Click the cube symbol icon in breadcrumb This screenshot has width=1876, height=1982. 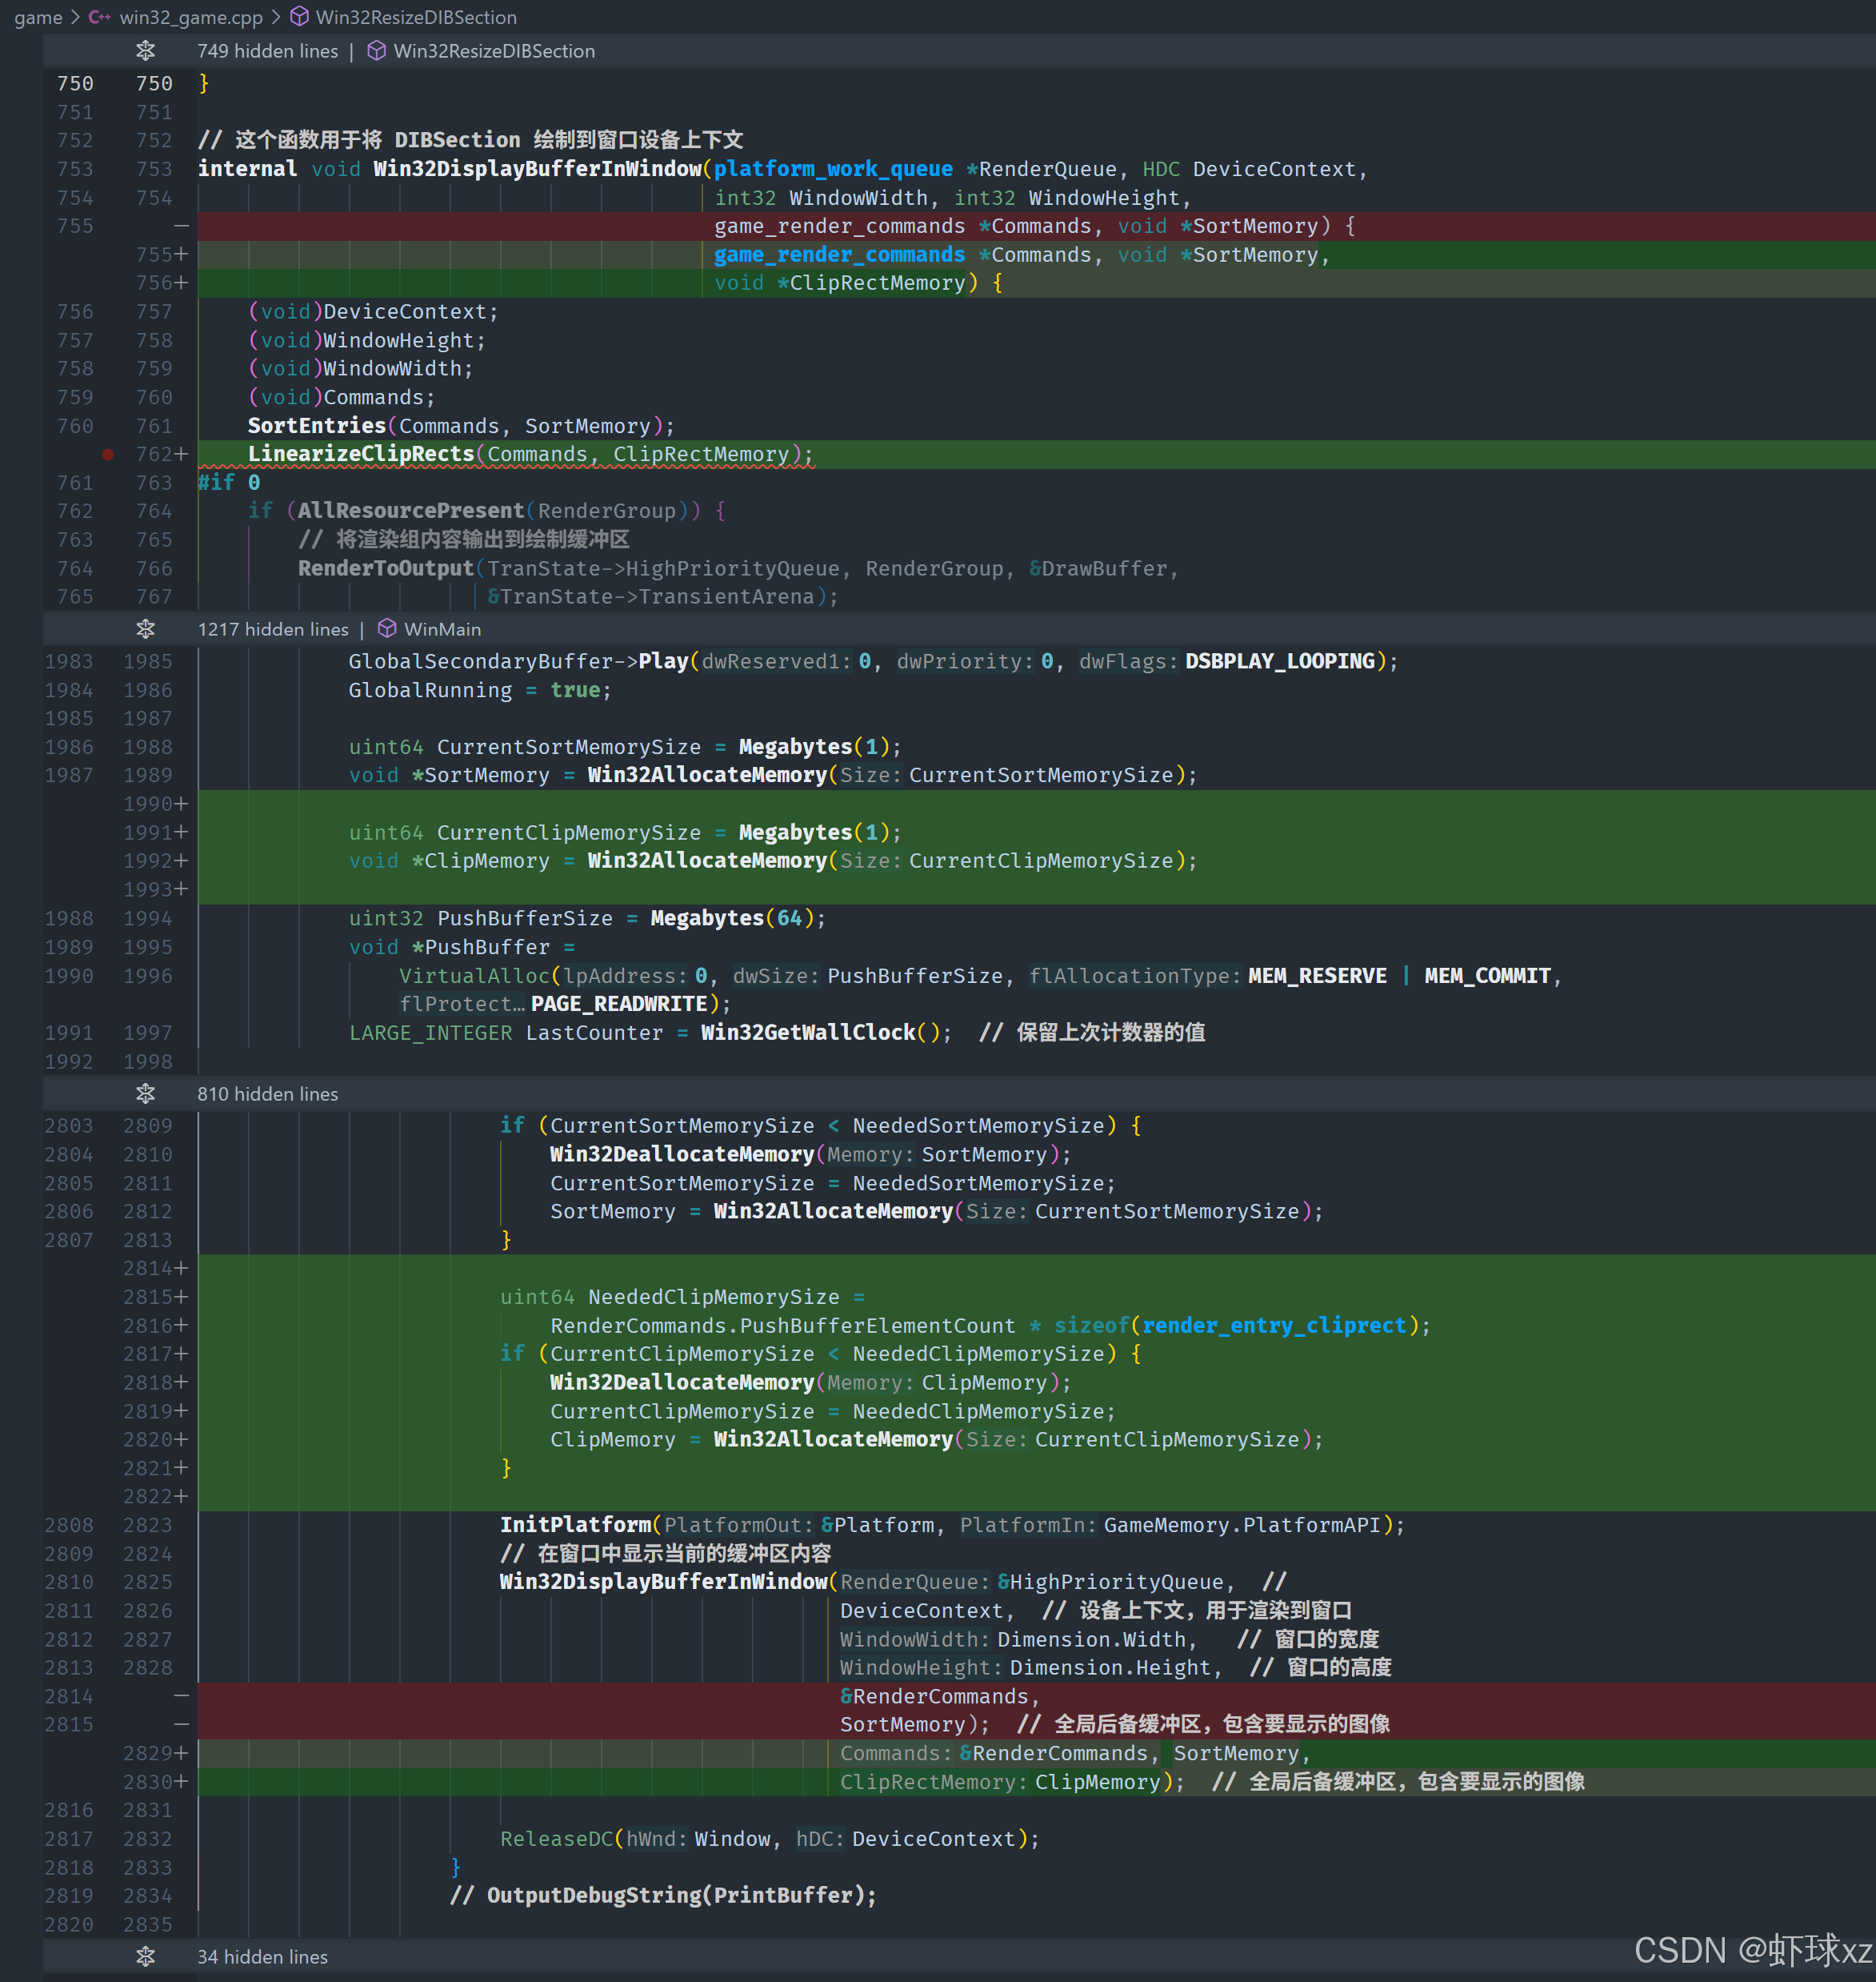tap(299, 17)
